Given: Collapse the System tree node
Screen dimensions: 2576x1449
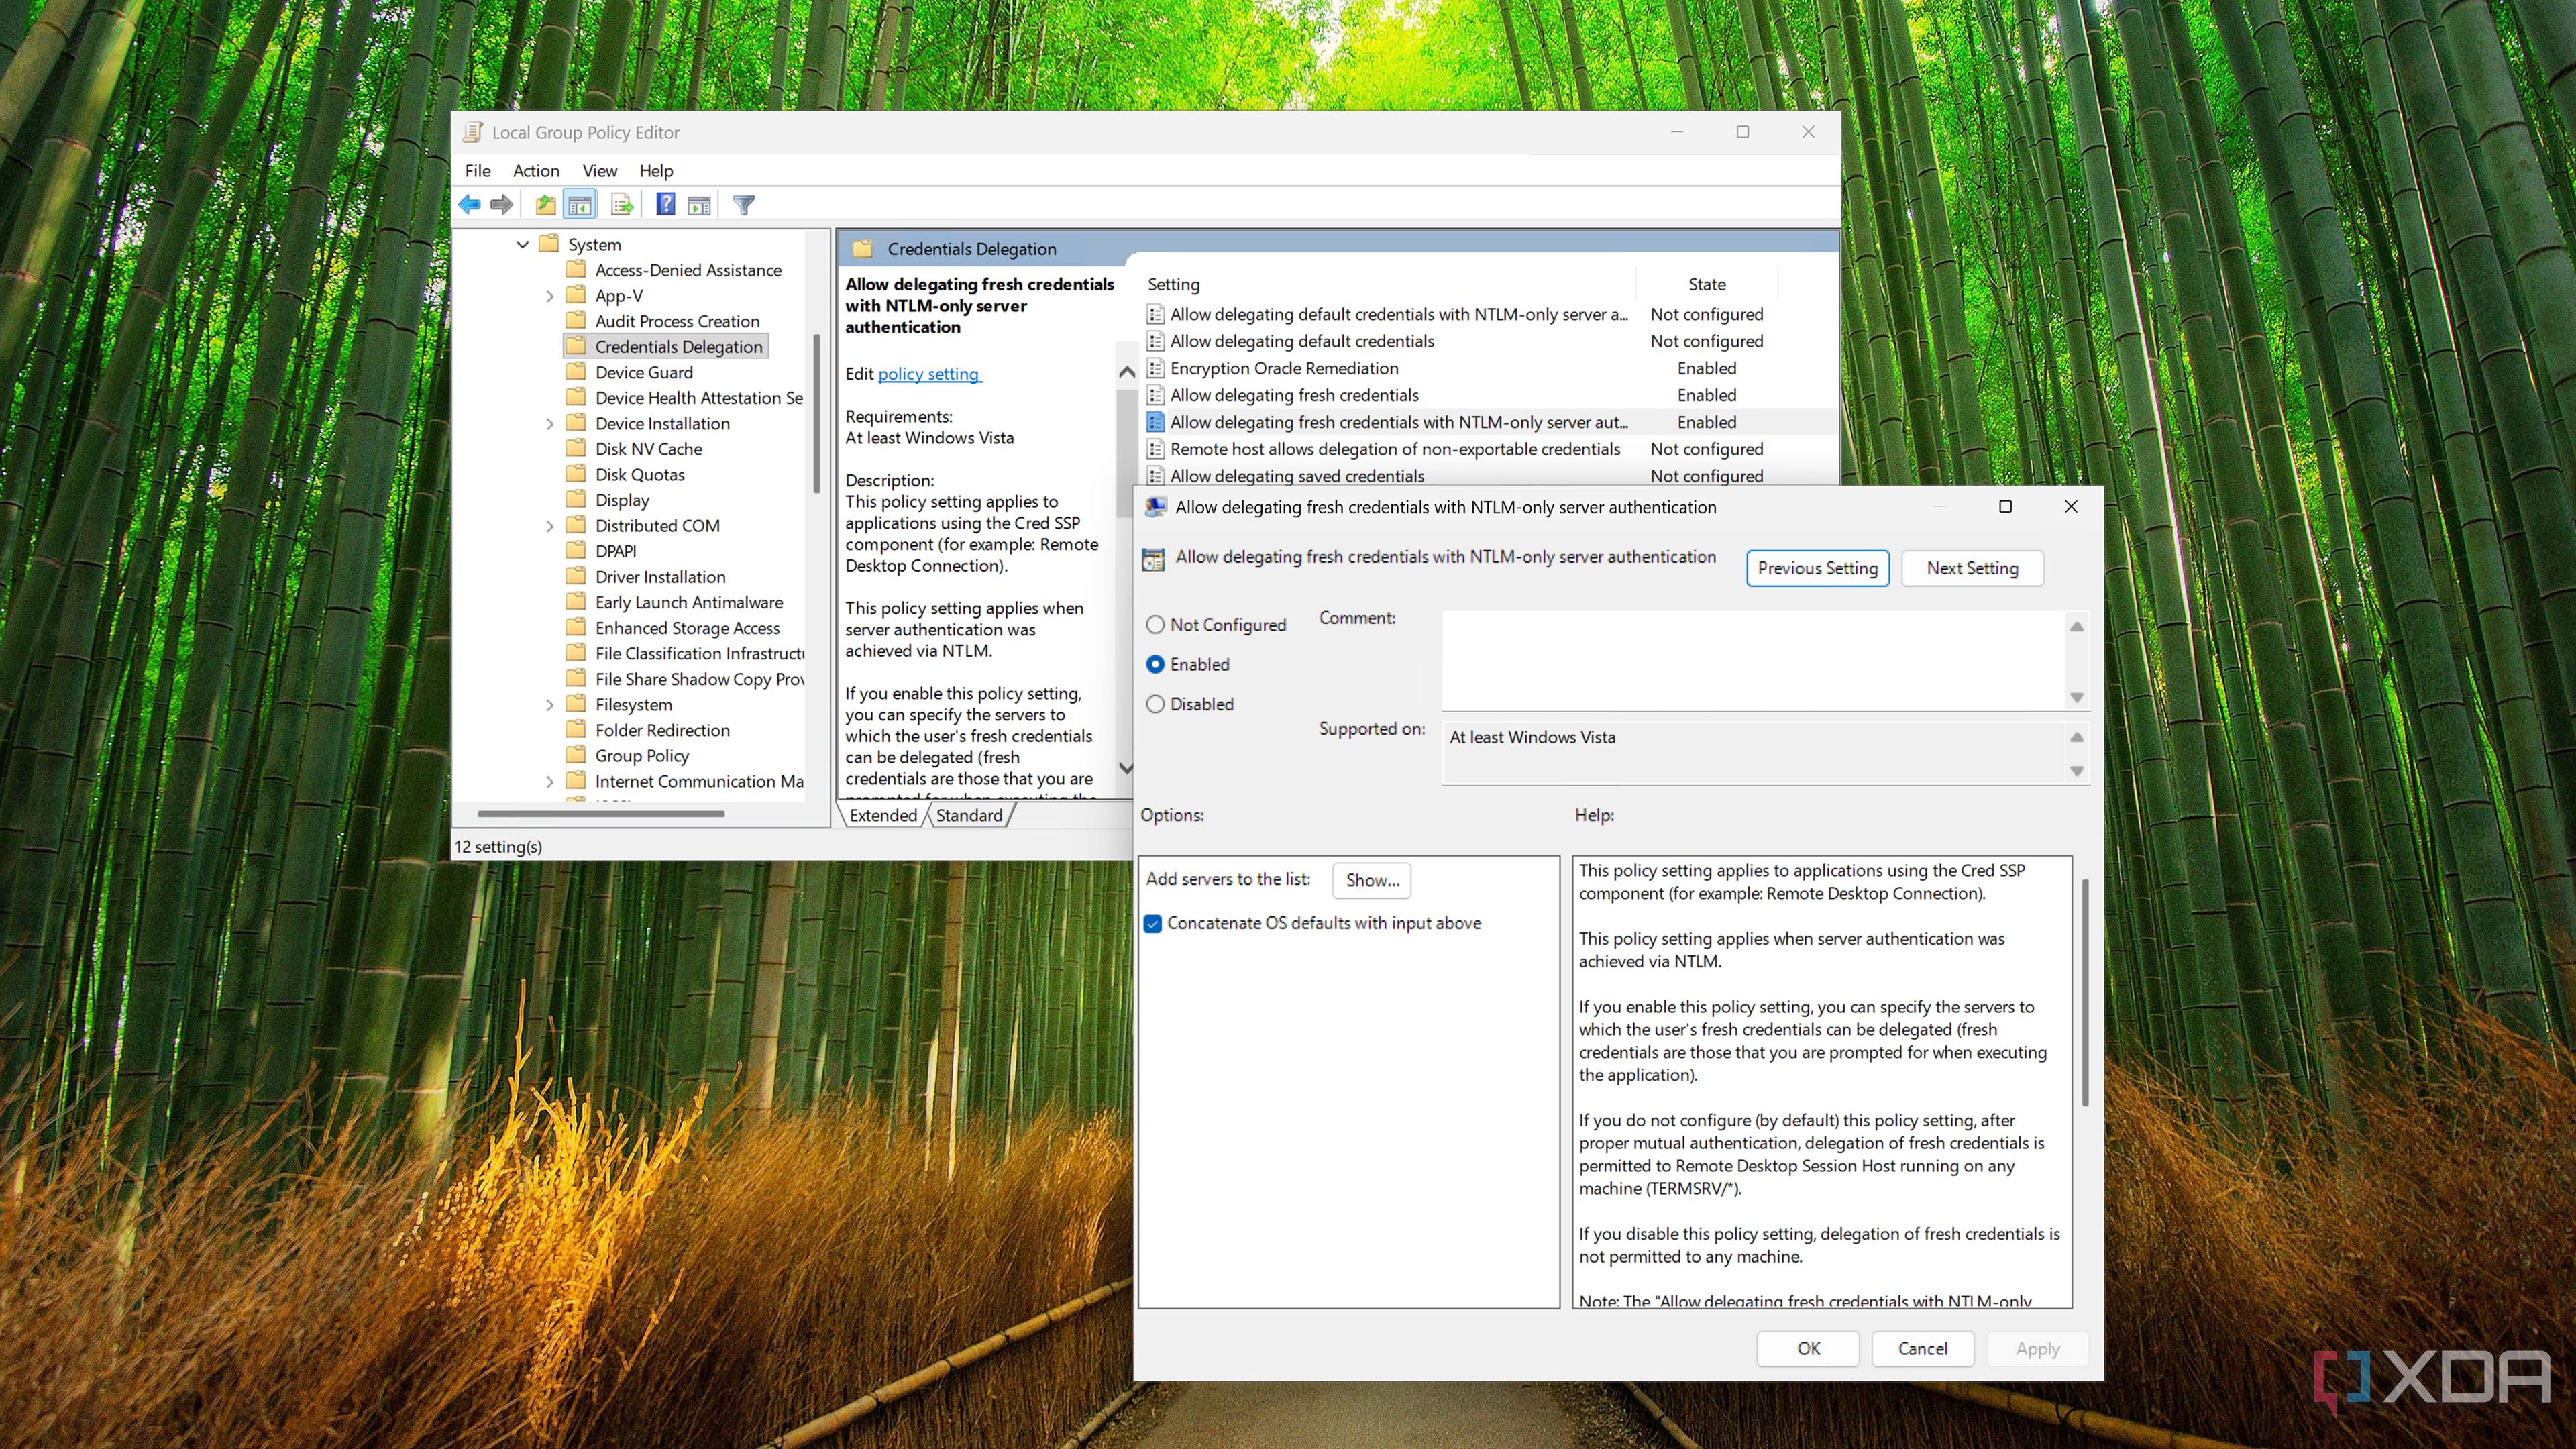Looking at the screenshot, I should [x=523, y=244].
